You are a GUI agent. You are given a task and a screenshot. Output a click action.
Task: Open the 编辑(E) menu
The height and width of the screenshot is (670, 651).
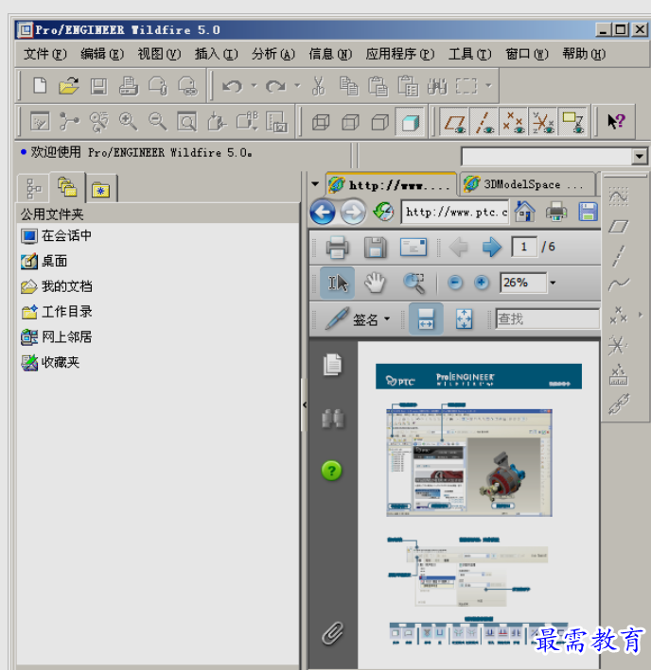102,54
